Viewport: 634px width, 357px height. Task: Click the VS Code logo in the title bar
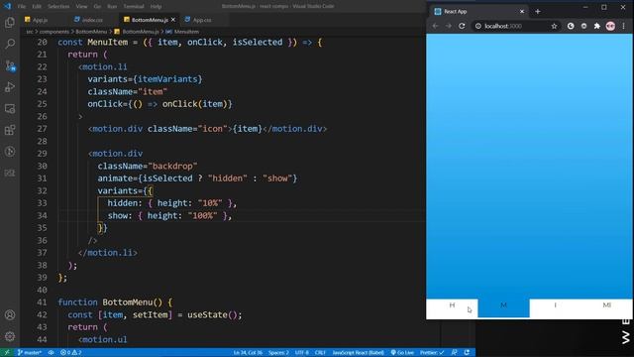(7, 7)
